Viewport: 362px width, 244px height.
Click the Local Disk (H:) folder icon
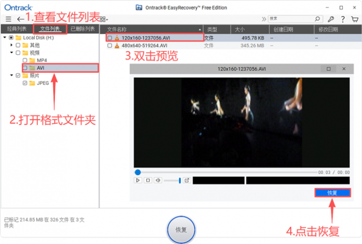18,37
